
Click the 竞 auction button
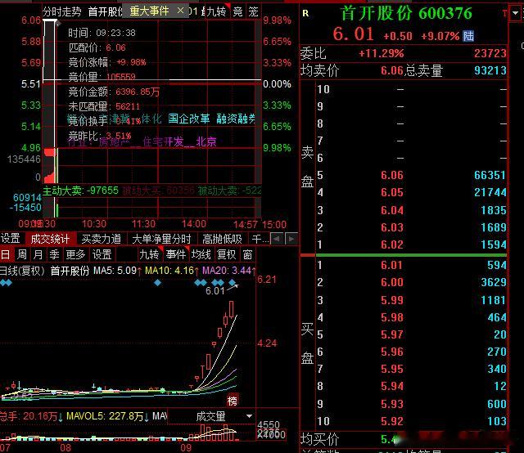238,11
